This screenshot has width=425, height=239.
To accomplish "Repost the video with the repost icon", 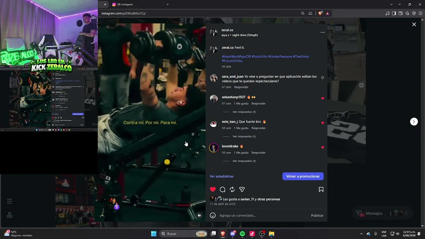I will [x=232, y=190].
